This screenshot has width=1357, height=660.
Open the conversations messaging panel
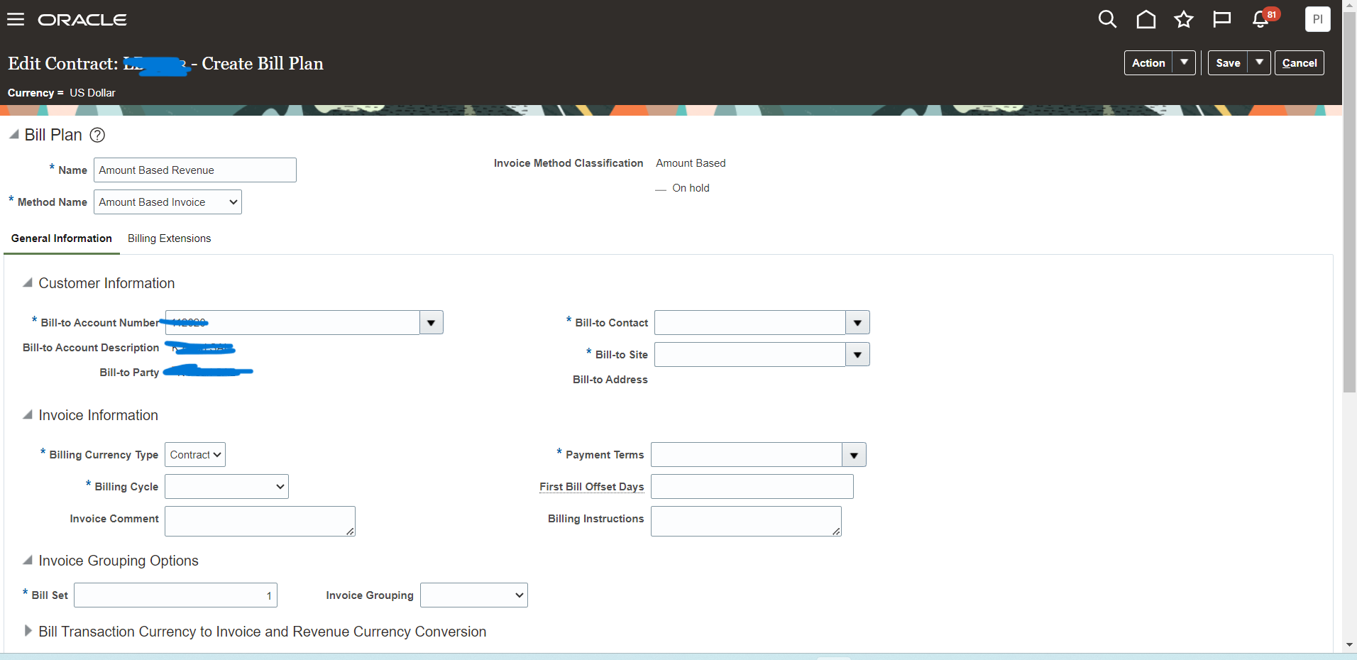(1222, 19)
